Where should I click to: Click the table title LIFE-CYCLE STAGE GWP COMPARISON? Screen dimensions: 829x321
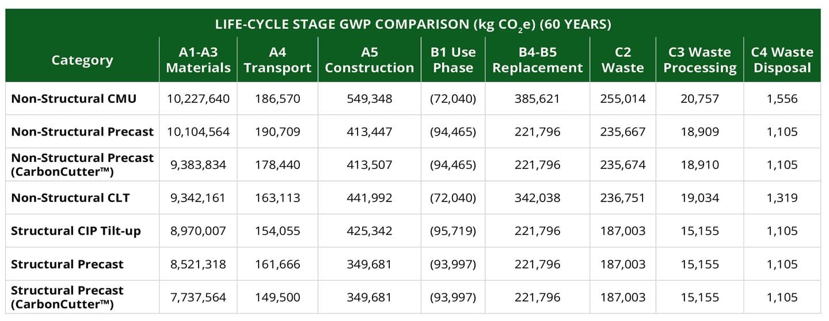point(413,25)
